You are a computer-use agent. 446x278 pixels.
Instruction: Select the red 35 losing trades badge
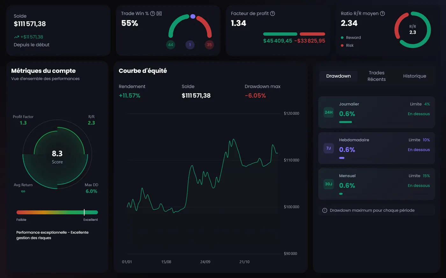pos(209,45)
